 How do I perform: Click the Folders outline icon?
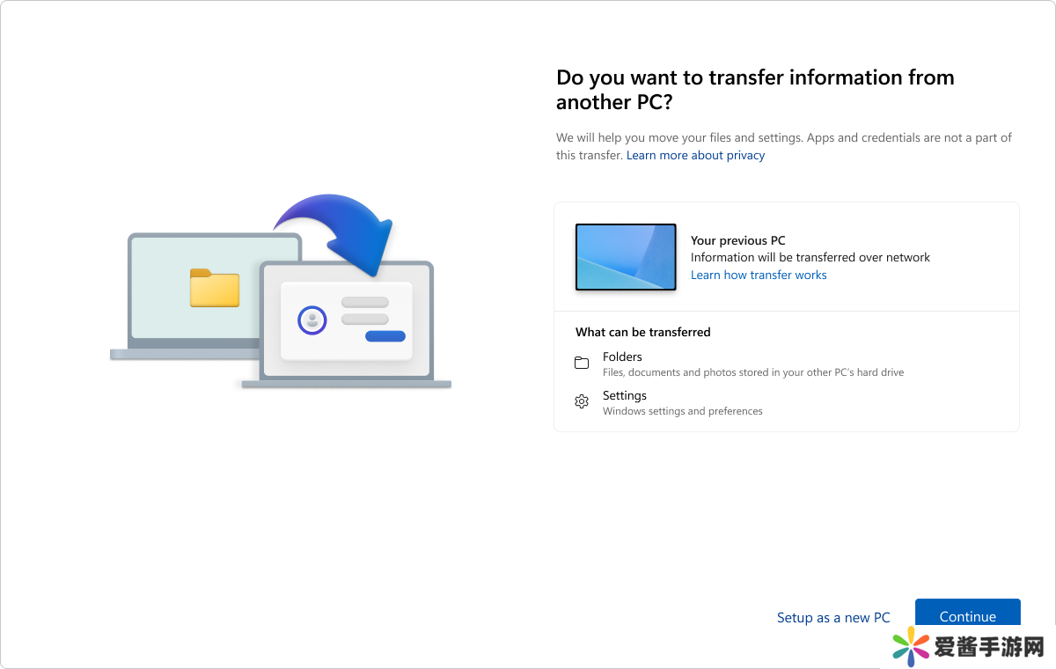pos(582,364)
